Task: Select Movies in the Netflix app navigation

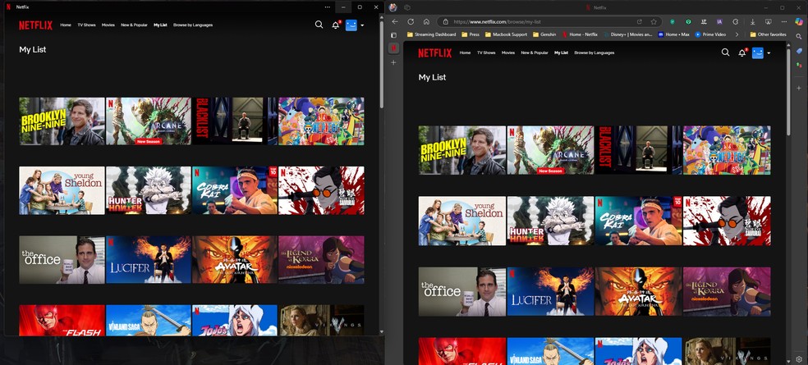Action: click(x=108, y=25)
